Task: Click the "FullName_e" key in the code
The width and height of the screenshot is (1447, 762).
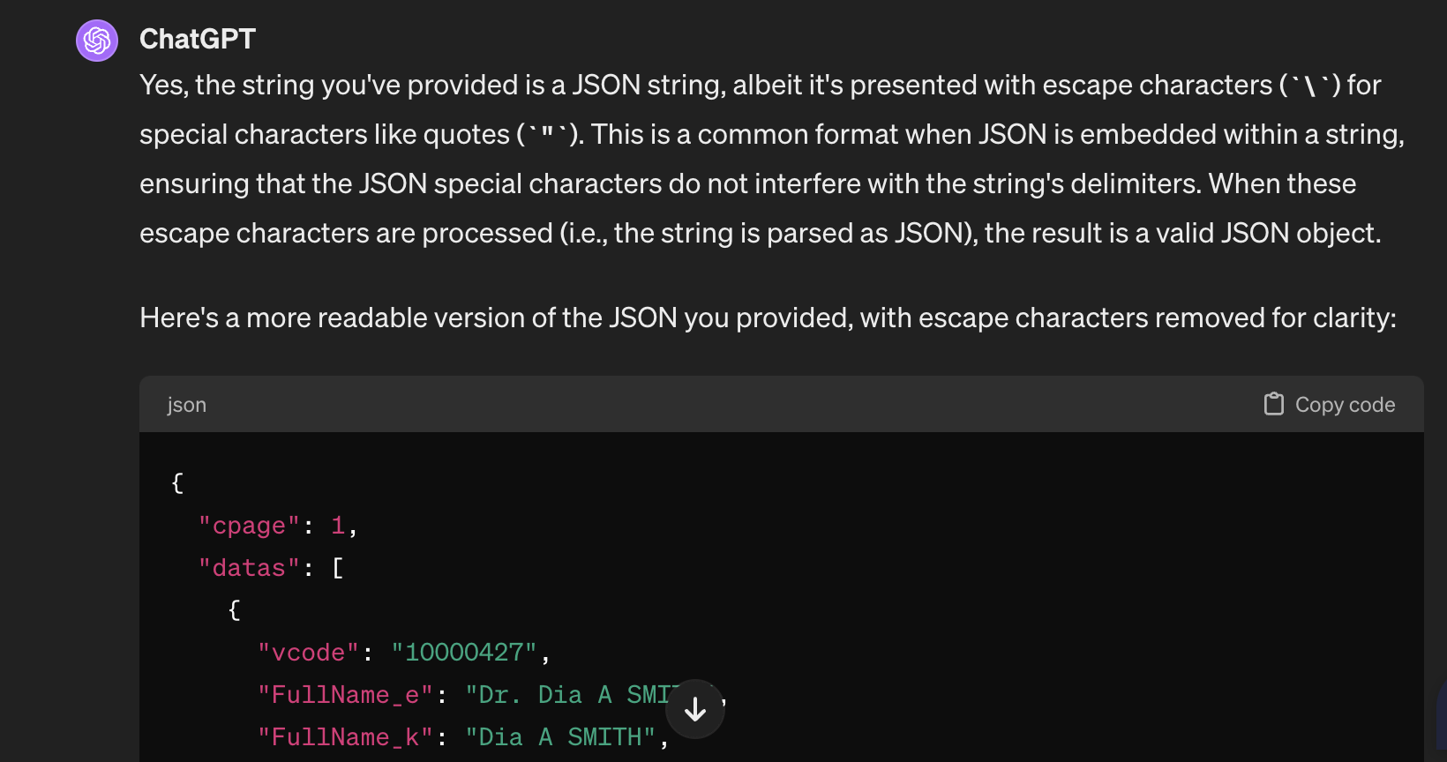Action: point(346,695)
